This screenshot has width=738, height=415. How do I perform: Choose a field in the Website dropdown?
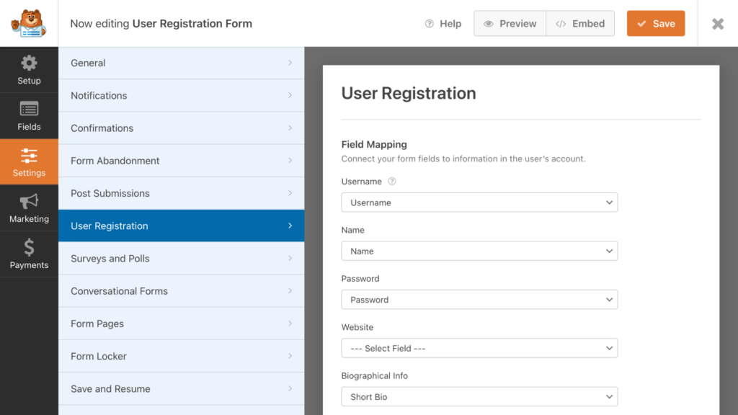pyautogui.click(x=479, y=348)
